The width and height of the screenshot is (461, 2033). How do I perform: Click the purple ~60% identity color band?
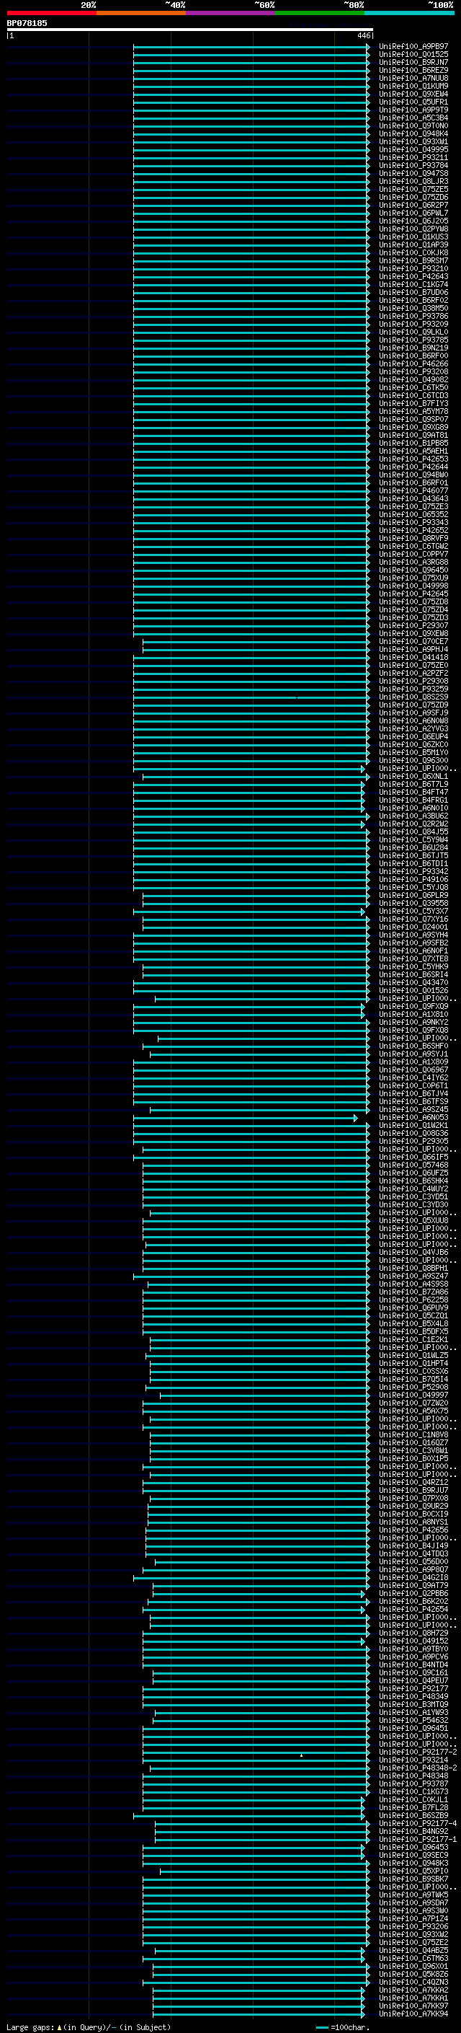coord(231,13)
